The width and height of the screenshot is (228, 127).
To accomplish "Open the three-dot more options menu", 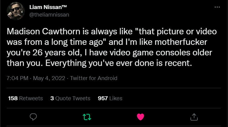I will pyautogui.click(x=217, y=7).
